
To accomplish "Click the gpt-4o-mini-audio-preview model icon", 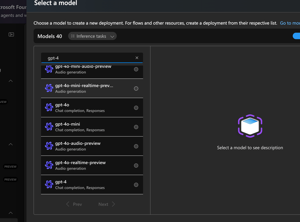I will point(49,69).
